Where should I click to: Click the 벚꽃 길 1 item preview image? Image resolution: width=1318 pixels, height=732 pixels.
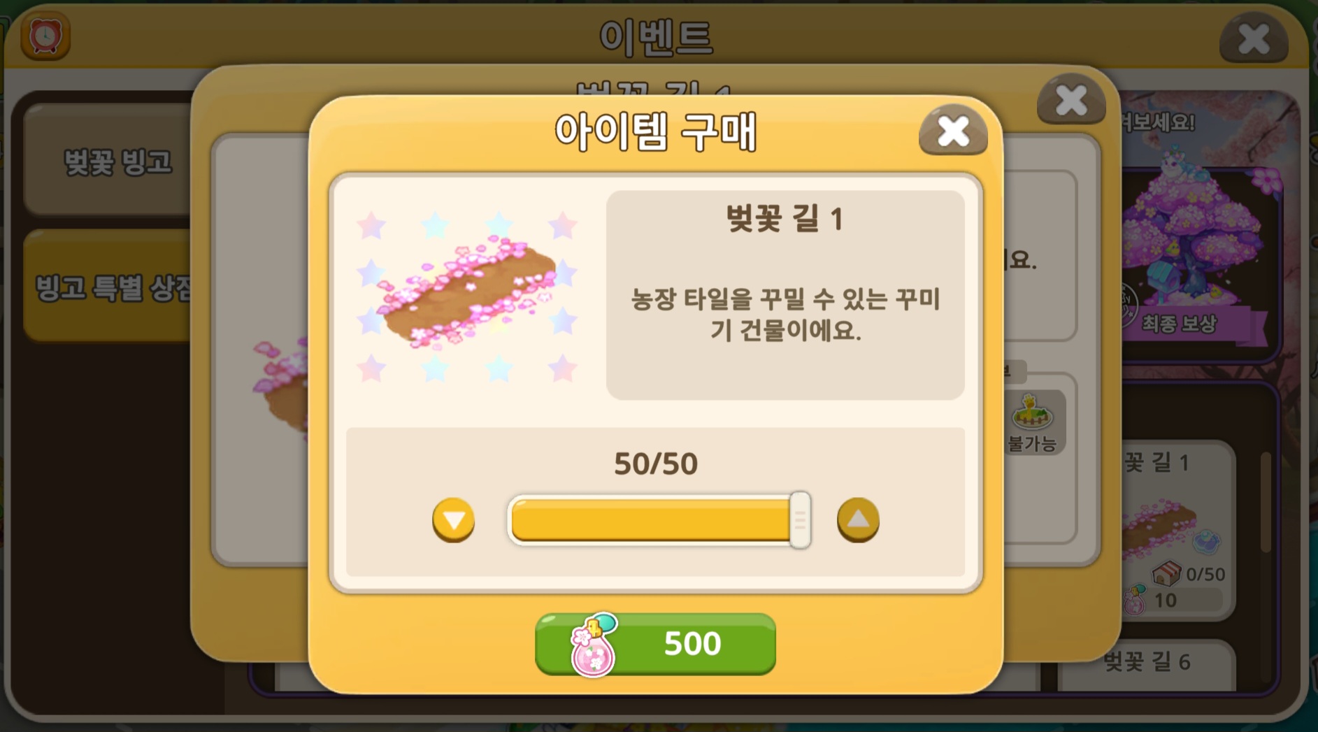click(x=467, y=295)
